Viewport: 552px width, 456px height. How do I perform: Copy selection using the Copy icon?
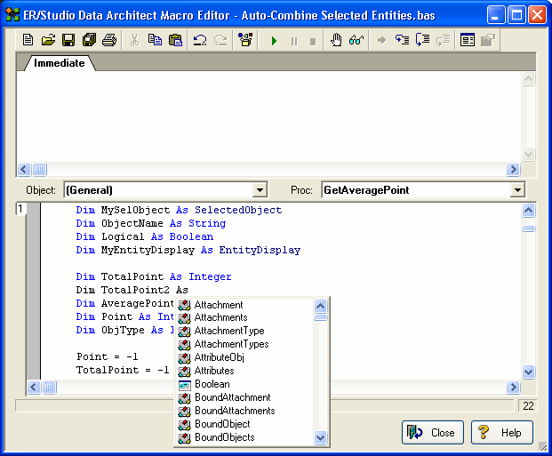coord(155,40)
